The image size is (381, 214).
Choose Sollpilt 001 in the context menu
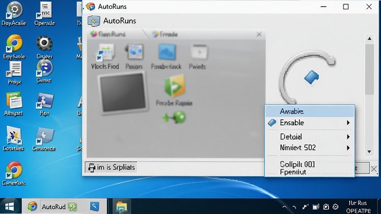pos(310,164)
